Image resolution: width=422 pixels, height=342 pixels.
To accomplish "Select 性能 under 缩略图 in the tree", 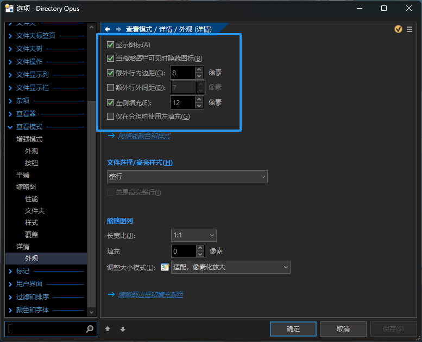I will tap(32, 199).
